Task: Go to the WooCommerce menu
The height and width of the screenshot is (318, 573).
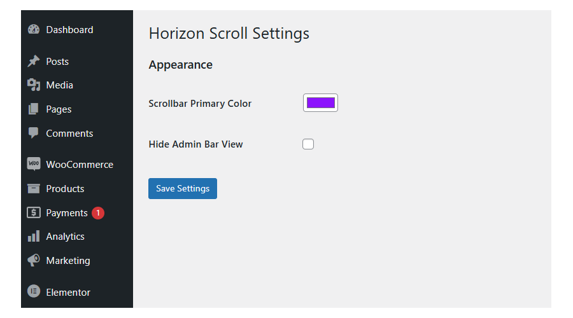Action: point(80,165)
